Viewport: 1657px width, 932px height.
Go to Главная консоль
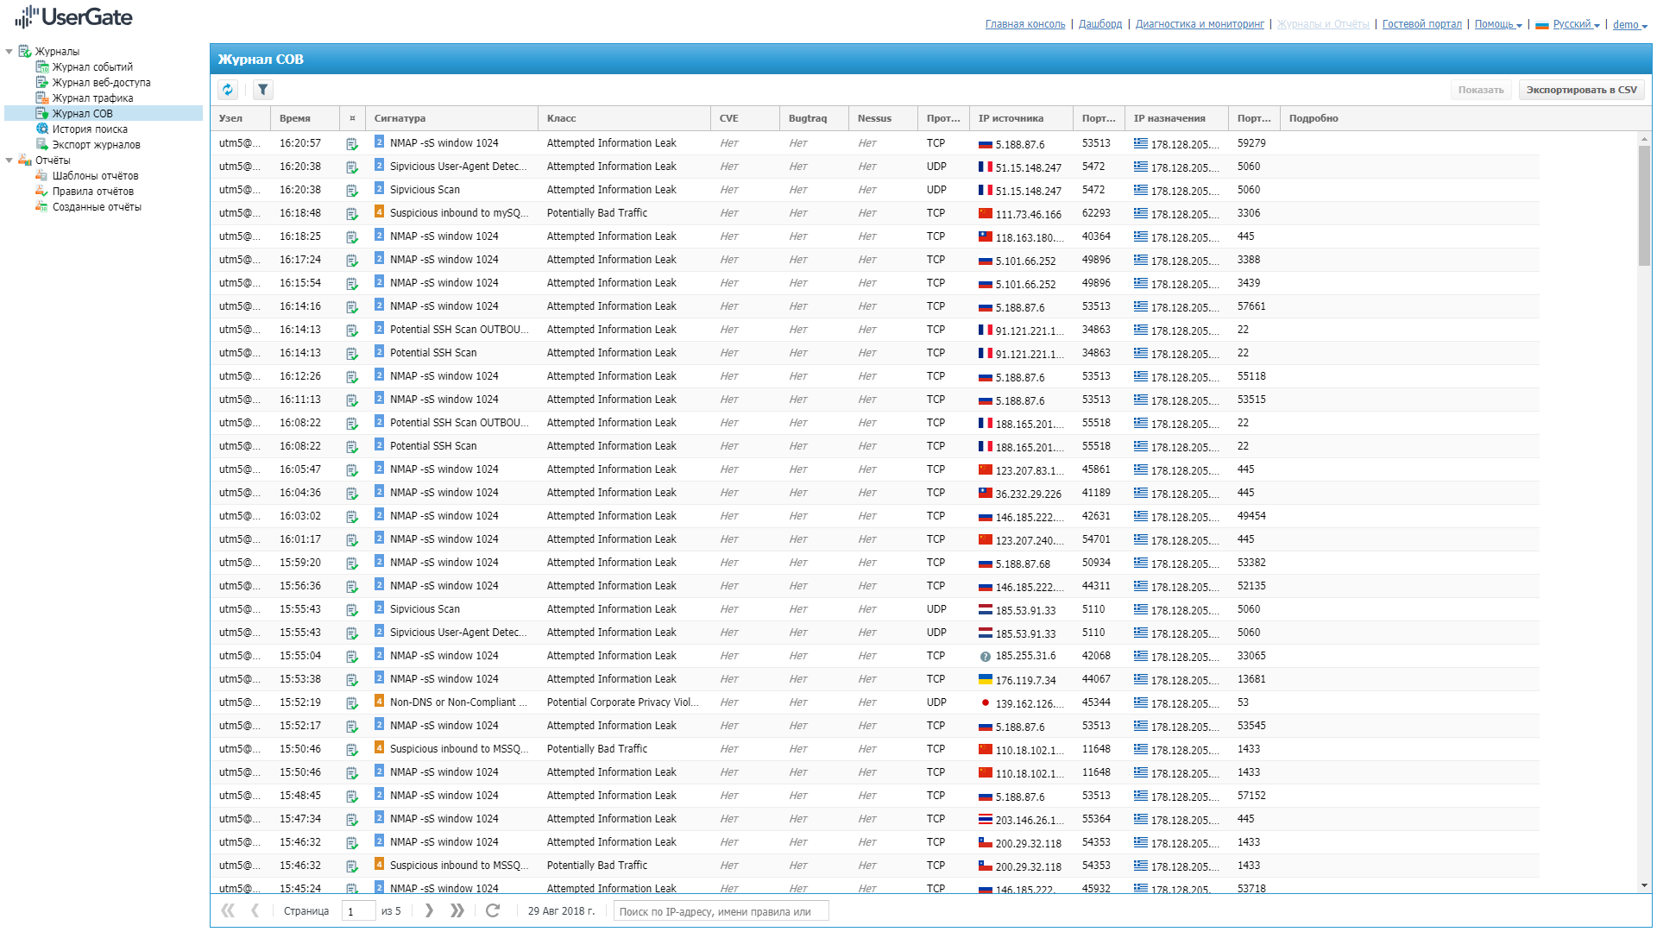point(1025,24)
